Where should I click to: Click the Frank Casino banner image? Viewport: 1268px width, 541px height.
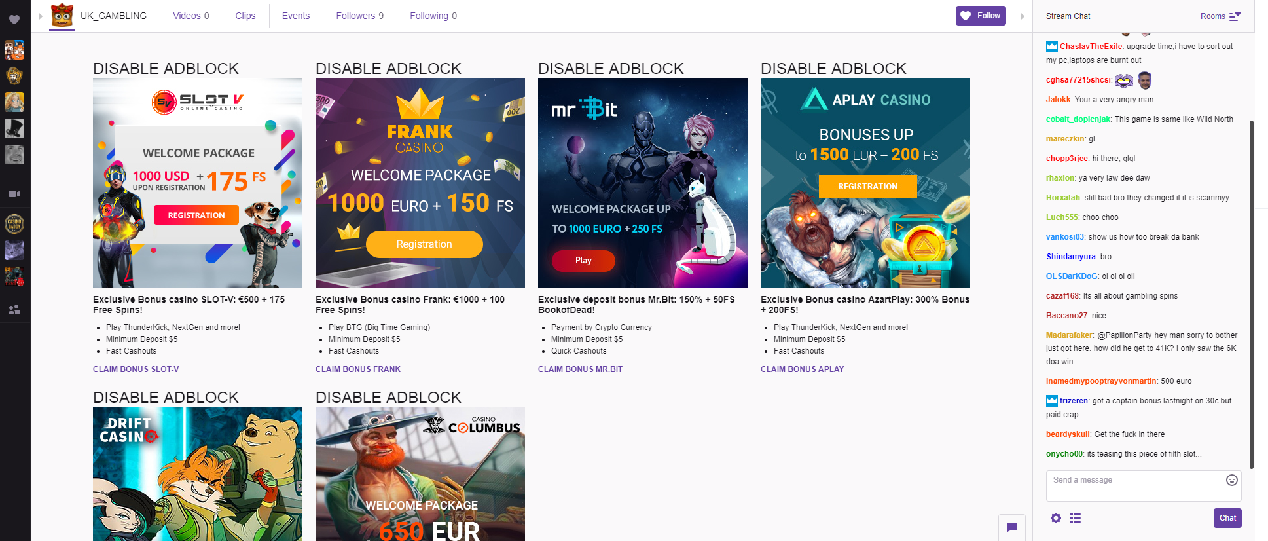420,183
